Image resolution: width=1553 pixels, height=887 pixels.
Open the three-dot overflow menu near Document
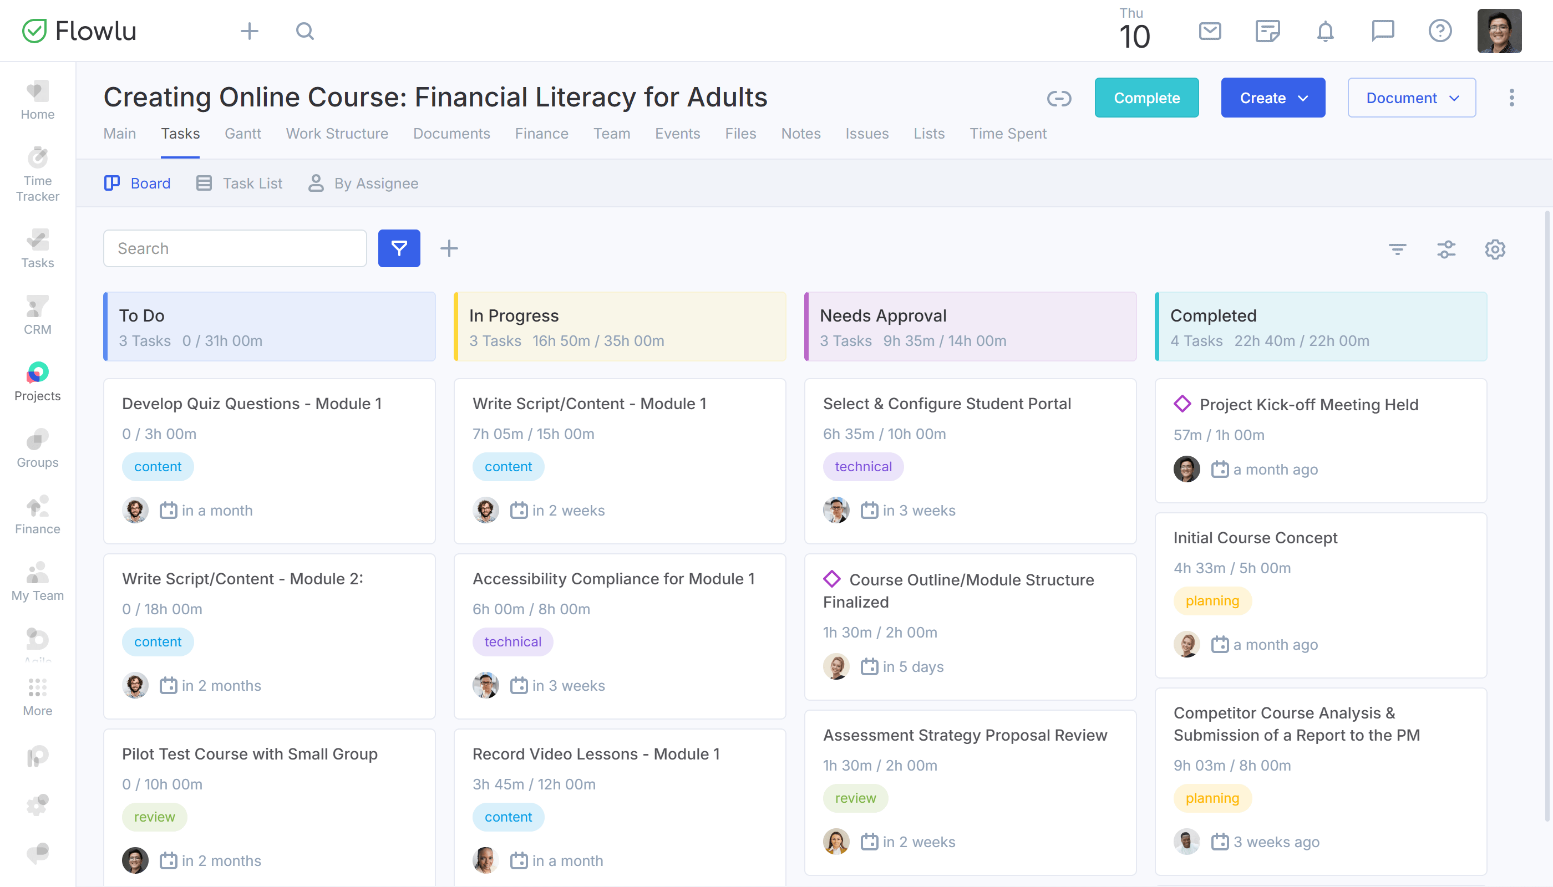point(1511,98)
